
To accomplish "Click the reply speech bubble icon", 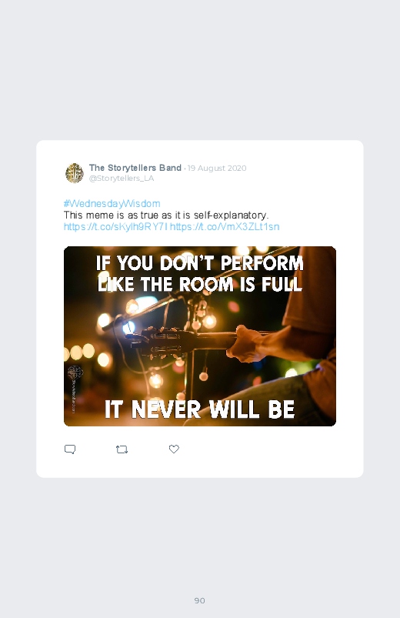I will click(70, 449).
